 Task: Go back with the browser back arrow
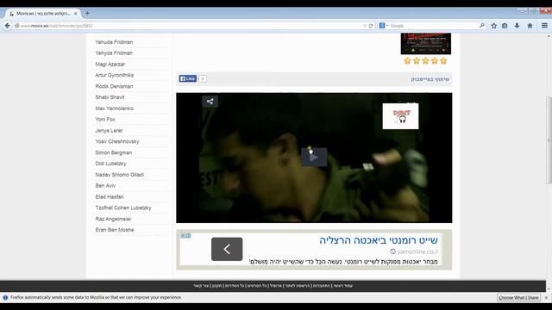click(x=8, y=26)
